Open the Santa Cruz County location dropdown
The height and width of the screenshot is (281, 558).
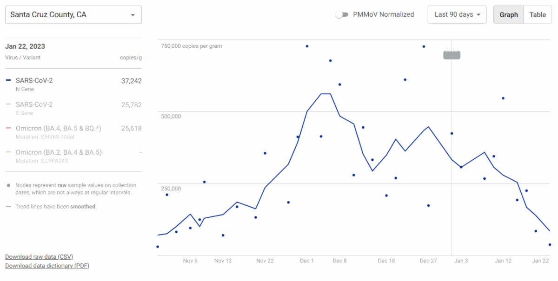[73, 15]
